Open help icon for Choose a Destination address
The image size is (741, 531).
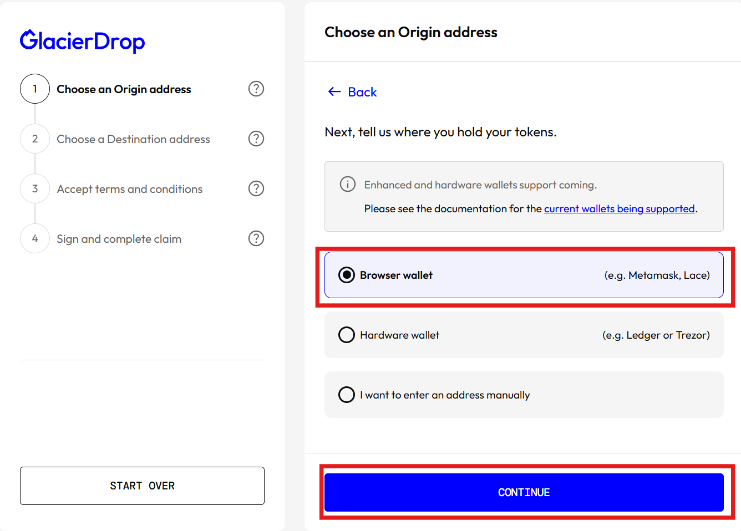coord(256,139)
